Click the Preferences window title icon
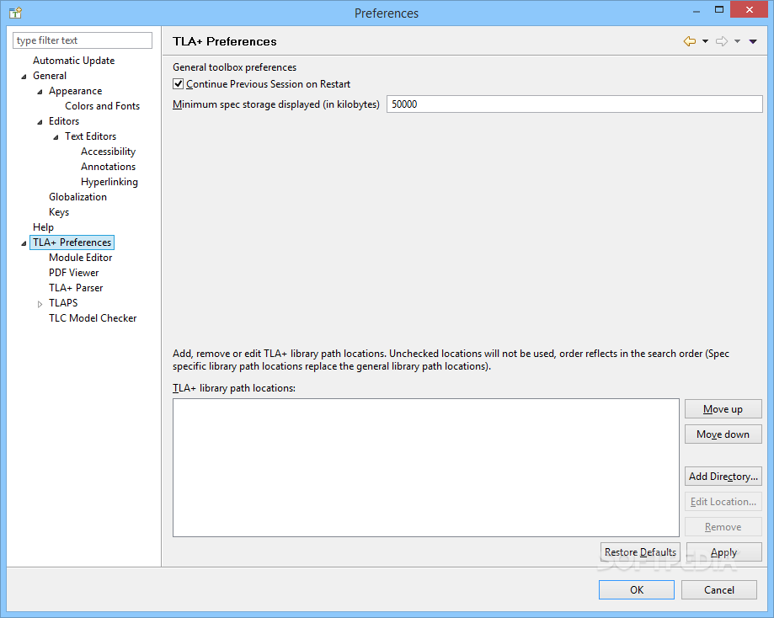The image size is (774, 618). (15, 13)
